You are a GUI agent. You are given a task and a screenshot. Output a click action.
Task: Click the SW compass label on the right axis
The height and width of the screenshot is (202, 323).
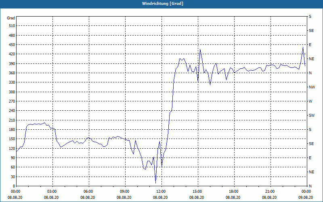pos(312,116)
